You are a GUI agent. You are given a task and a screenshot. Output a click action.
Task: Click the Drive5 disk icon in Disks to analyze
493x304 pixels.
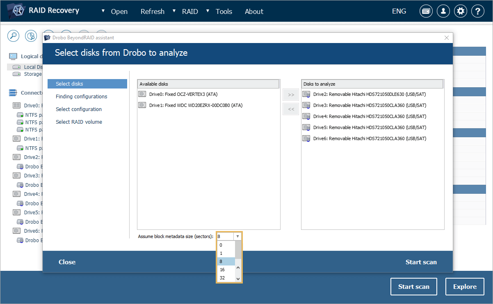point(306,127)
